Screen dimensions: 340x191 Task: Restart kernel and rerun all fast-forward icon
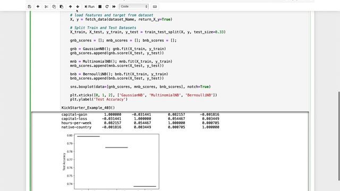(114, 7)
